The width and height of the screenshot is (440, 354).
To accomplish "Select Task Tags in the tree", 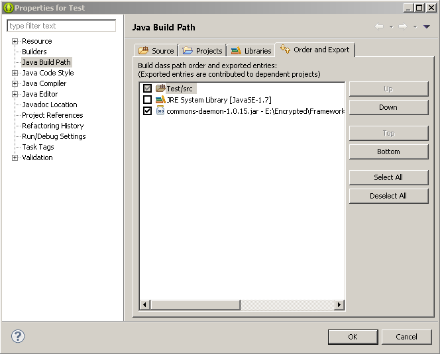I will point(38,147).
